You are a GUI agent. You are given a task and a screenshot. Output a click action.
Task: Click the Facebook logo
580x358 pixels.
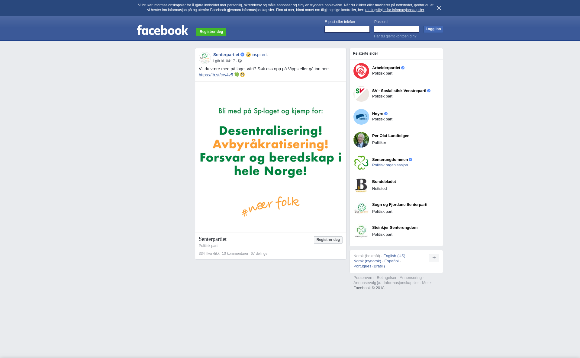(x=162, y=30)
